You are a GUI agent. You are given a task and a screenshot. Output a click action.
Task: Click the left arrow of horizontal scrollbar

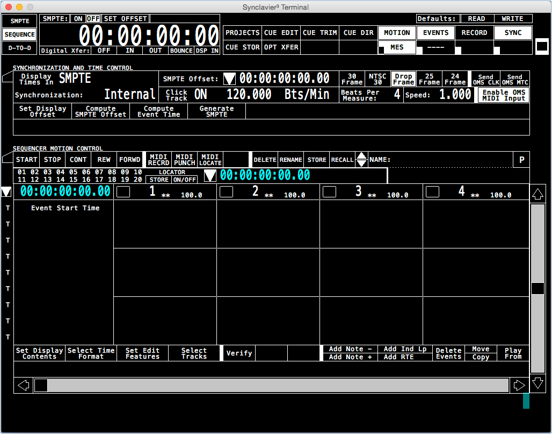(x=24, y=385)
